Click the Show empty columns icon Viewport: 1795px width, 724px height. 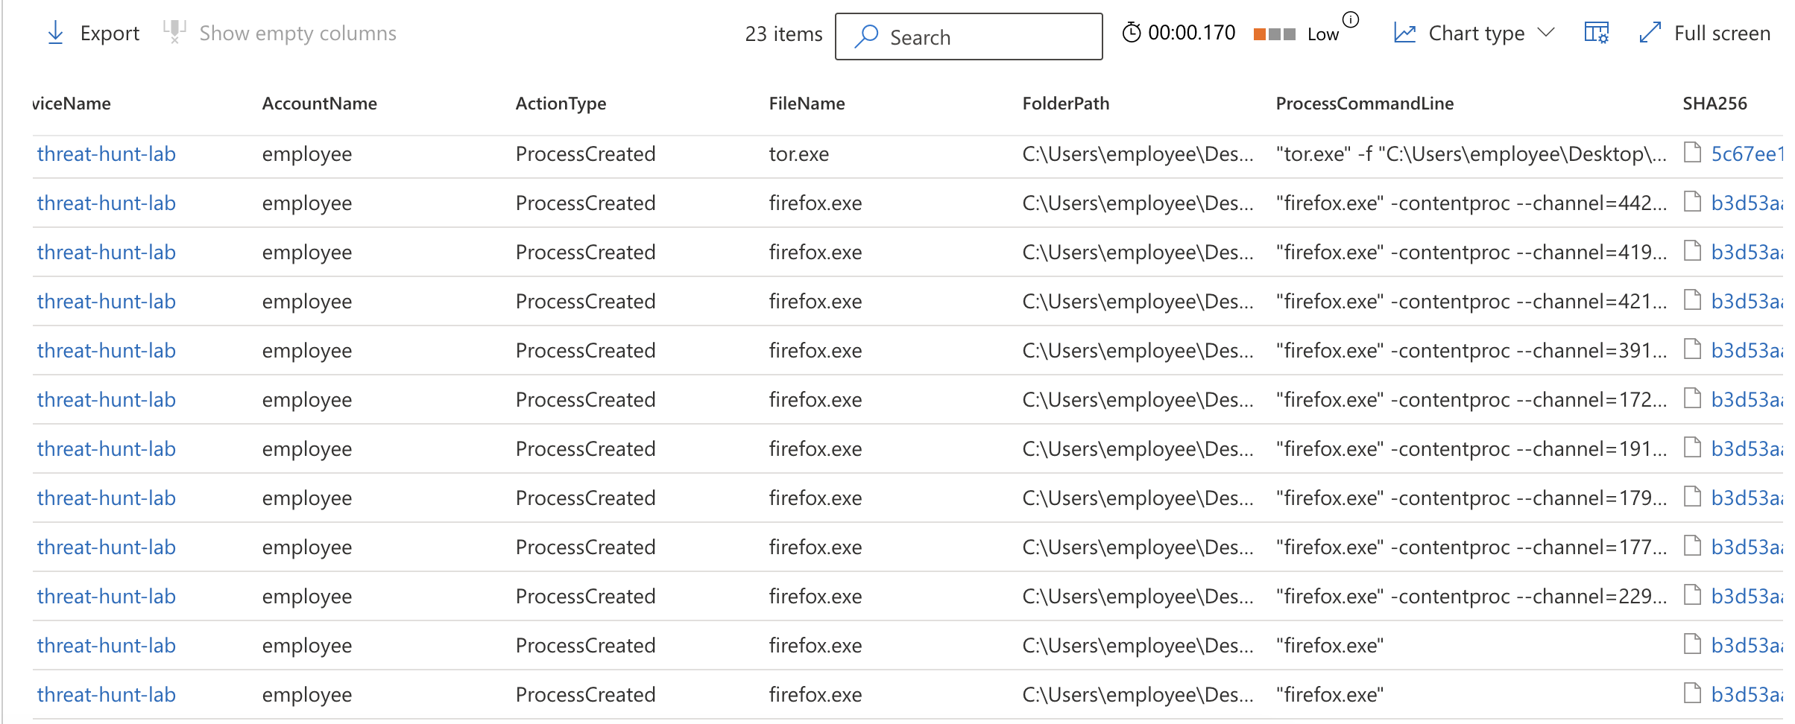174,32
